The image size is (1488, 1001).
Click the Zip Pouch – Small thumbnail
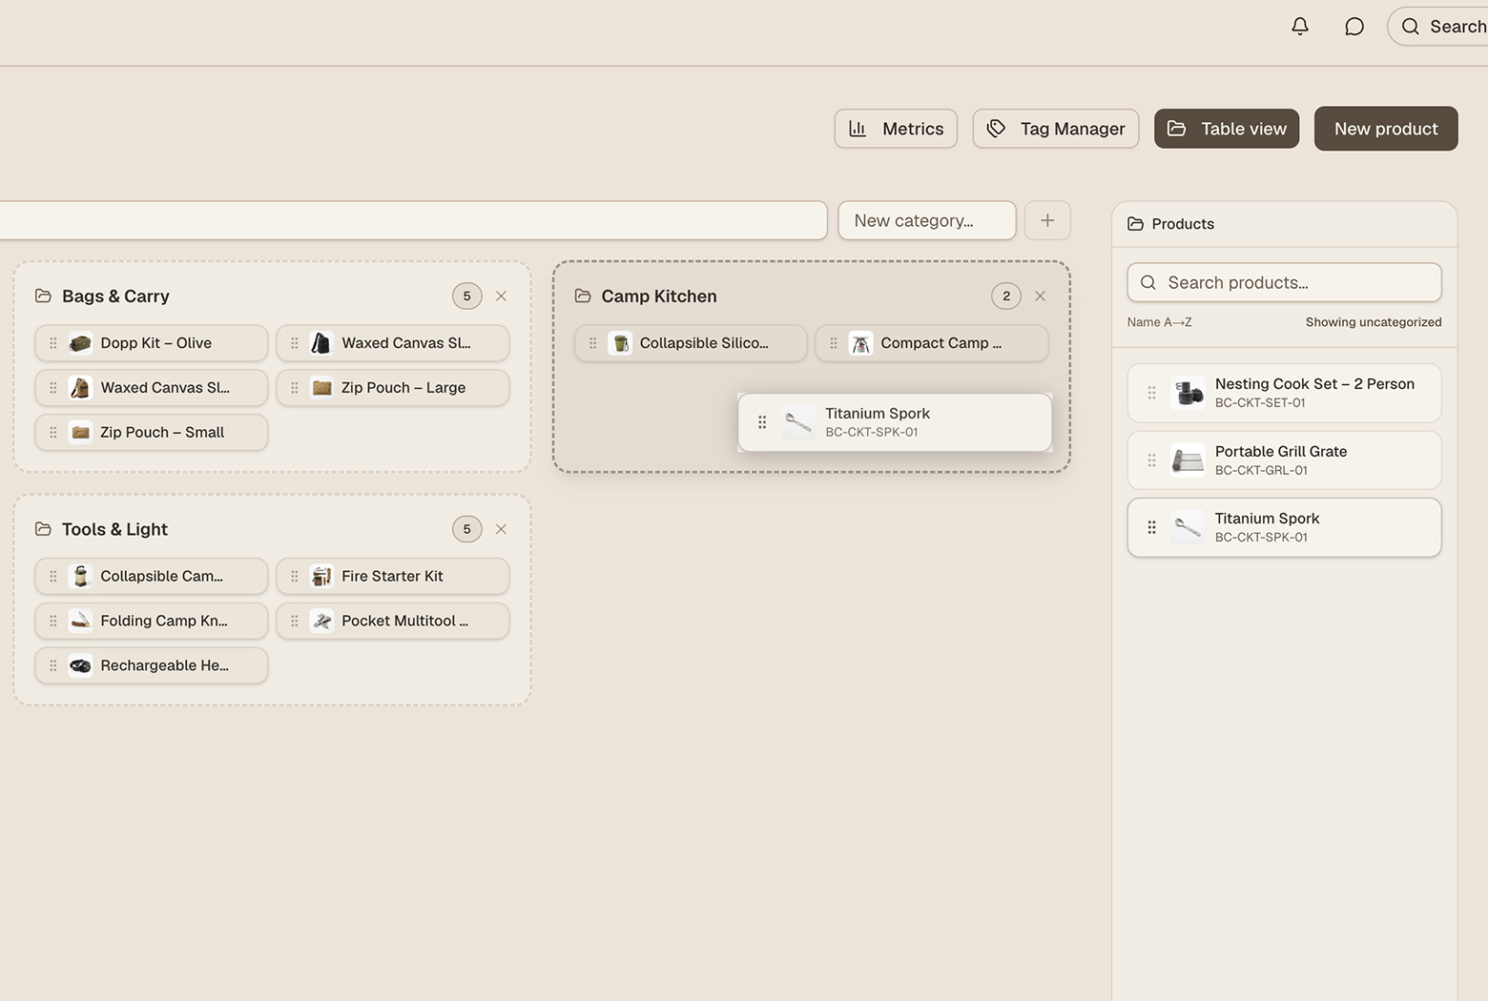81,433
